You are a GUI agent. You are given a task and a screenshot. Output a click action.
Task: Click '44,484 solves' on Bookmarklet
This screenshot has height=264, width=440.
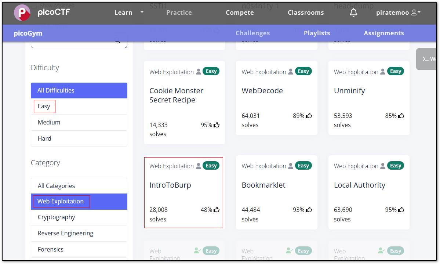251,214
